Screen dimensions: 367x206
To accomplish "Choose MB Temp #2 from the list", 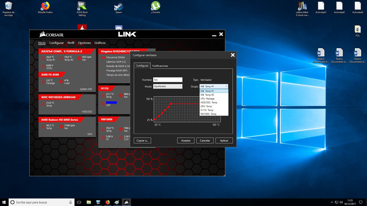I will click(214, 95).
